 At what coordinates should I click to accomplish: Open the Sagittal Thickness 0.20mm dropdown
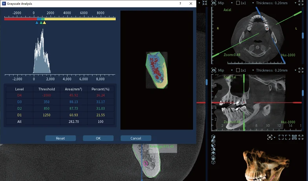click(x=295, y=70)
